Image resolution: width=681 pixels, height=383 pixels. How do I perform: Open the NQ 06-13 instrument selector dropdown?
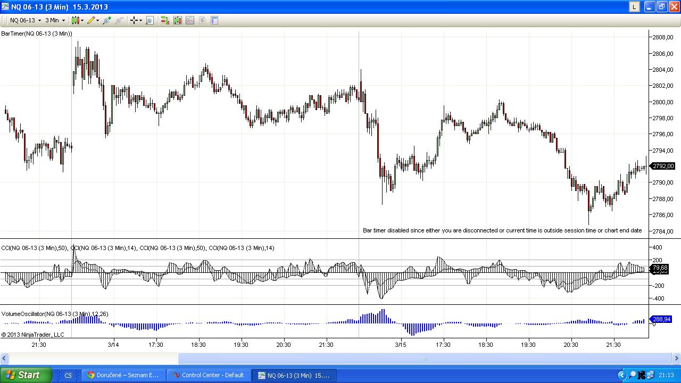click(25, 20)
